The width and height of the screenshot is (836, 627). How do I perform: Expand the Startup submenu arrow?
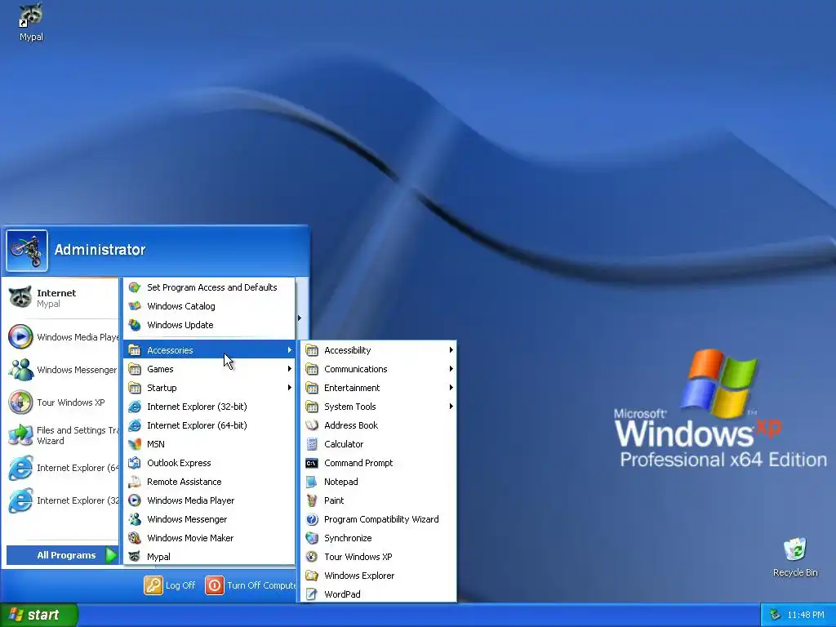(x=290, y=388)
